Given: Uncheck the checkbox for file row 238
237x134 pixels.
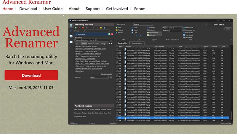Looking at the screenshot, I should click(117, 53).
